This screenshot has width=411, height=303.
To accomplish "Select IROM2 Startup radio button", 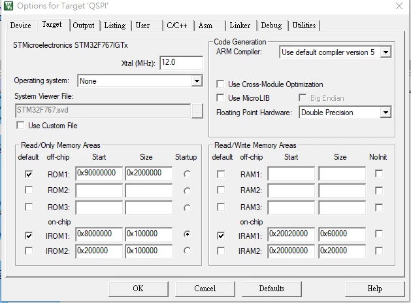I will click(x=187, y=251).
